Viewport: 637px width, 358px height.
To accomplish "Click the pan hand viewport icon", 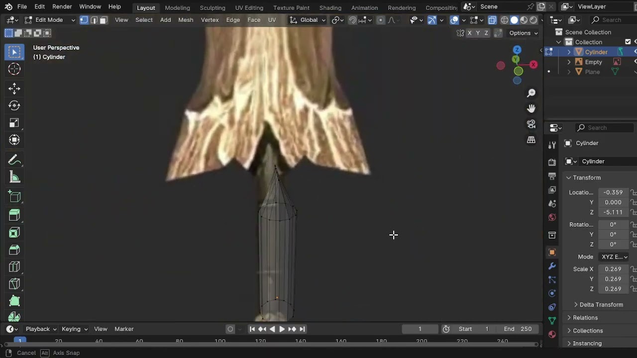I will click(531, 108).
